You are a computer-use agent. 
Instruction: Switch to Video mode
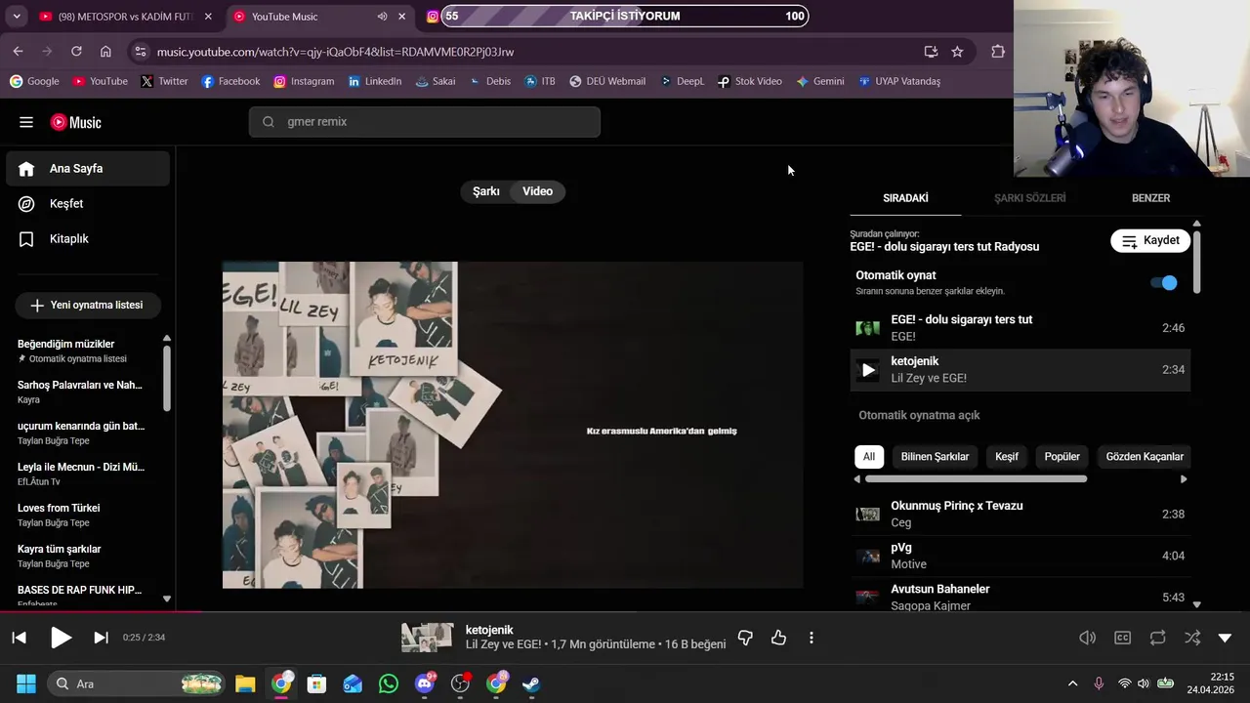pyautogui.click(x=537, y=191)
